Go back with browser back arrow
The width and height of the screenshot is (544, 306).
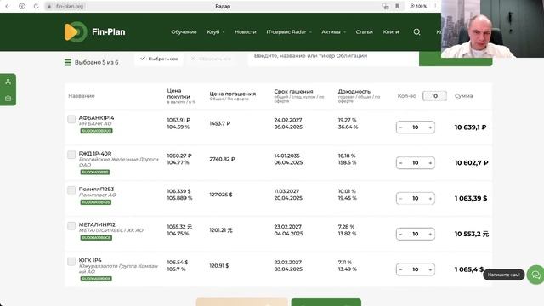pos(8,6)
